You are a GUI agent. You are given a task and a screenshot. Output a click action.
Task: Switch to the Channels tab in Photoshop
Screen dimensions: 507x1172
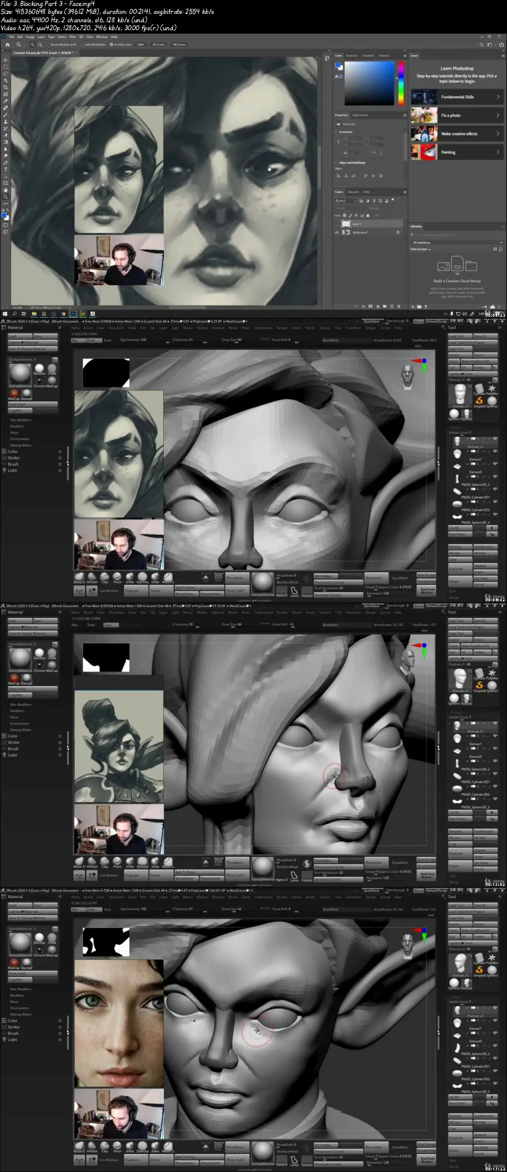[x=353, y=192]
